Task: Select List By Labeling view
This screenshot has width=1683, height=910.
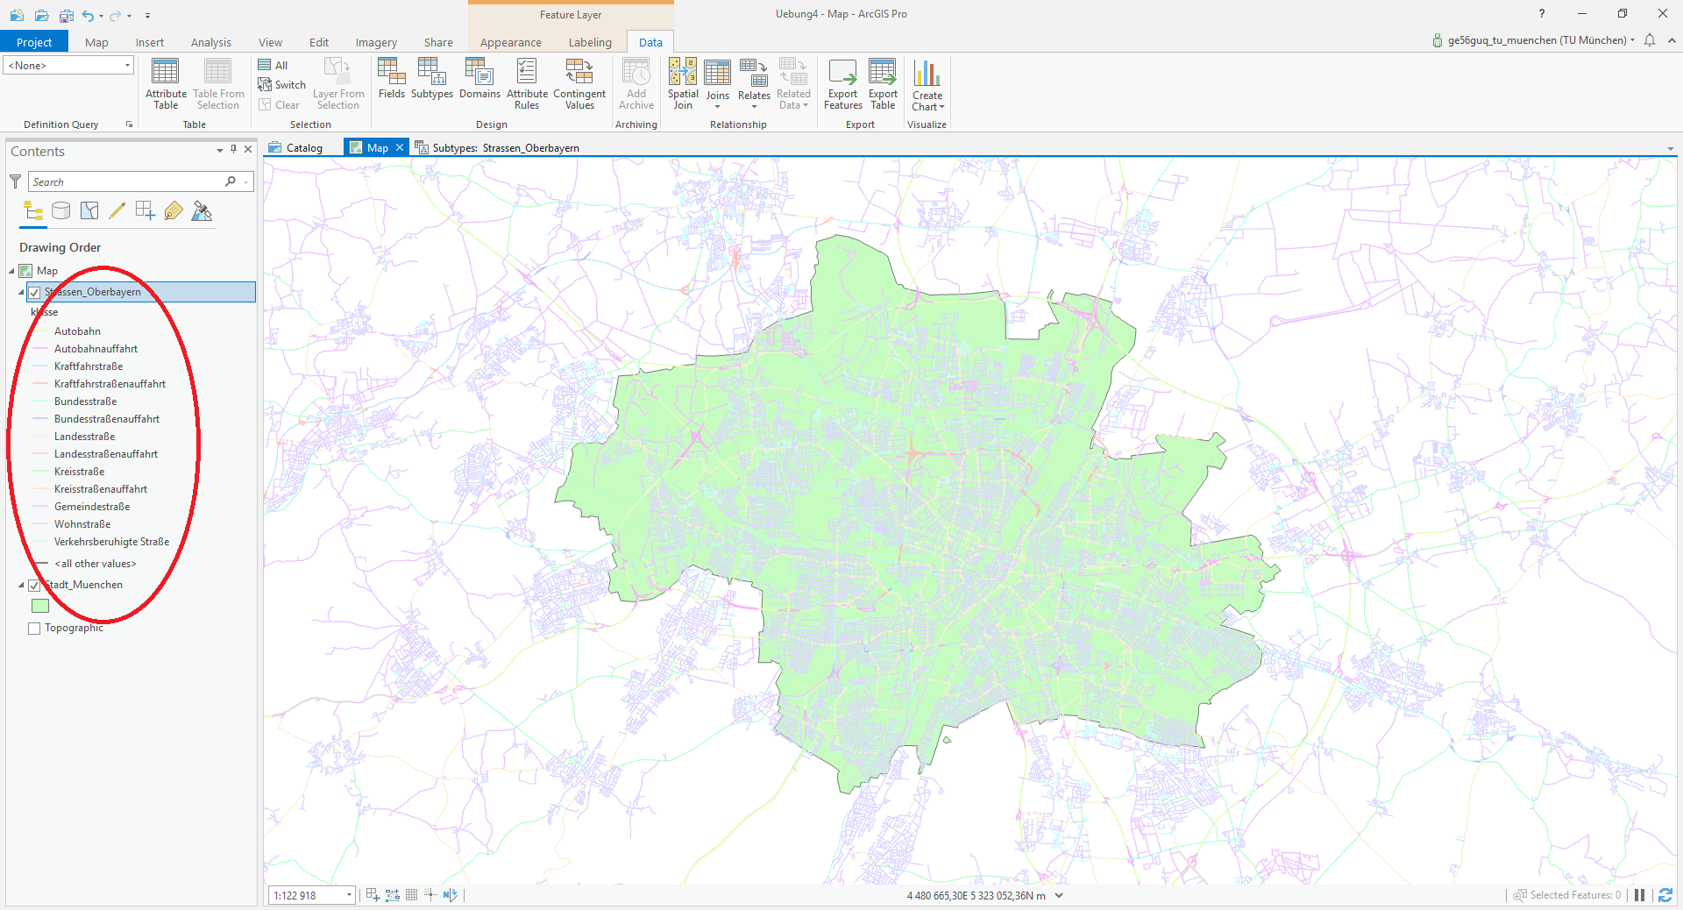Action: tap(174, 210)
